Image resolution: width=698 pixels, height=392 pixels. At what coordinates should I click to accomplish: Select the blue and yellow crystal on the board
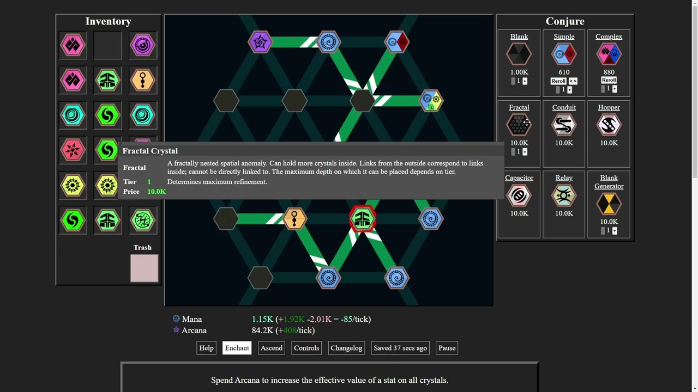coord(431,101)
